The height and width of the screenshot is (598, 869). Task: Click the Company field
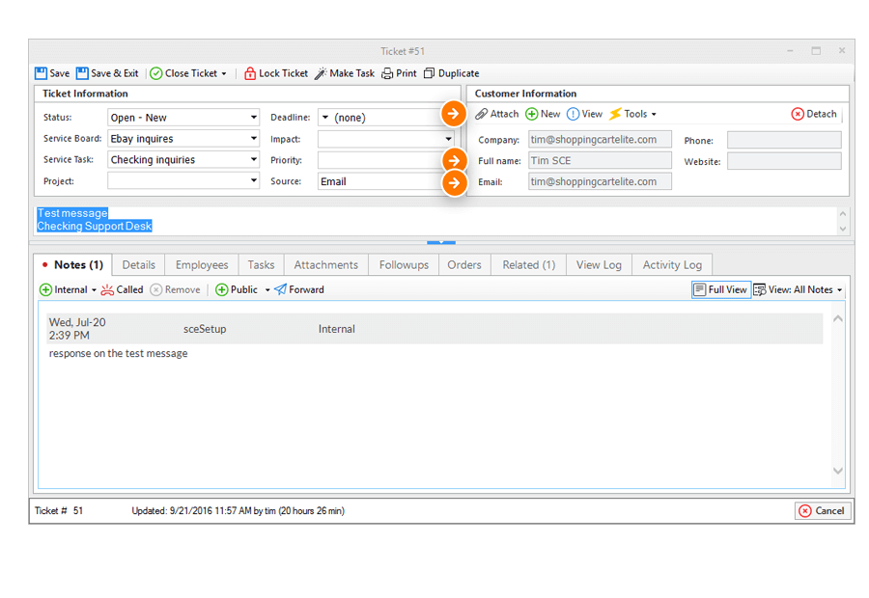[600, 140]
